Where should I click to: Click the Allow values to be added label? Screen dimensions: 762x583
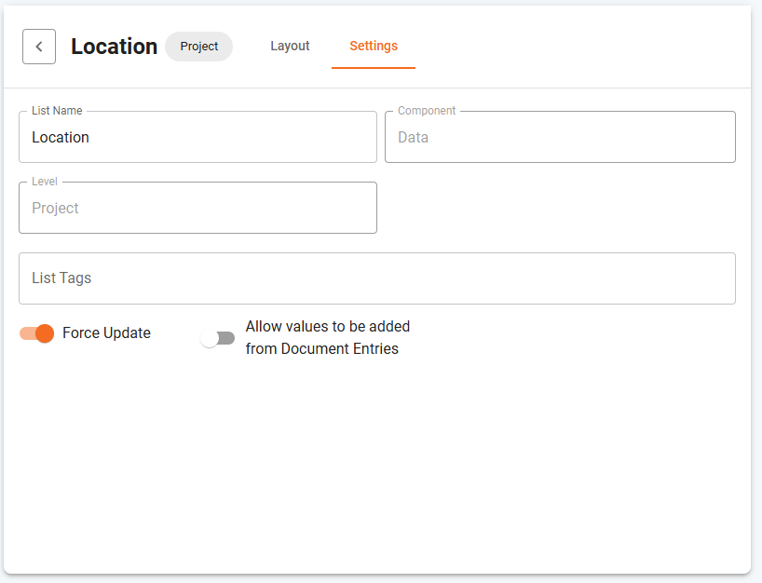(328, 338)
